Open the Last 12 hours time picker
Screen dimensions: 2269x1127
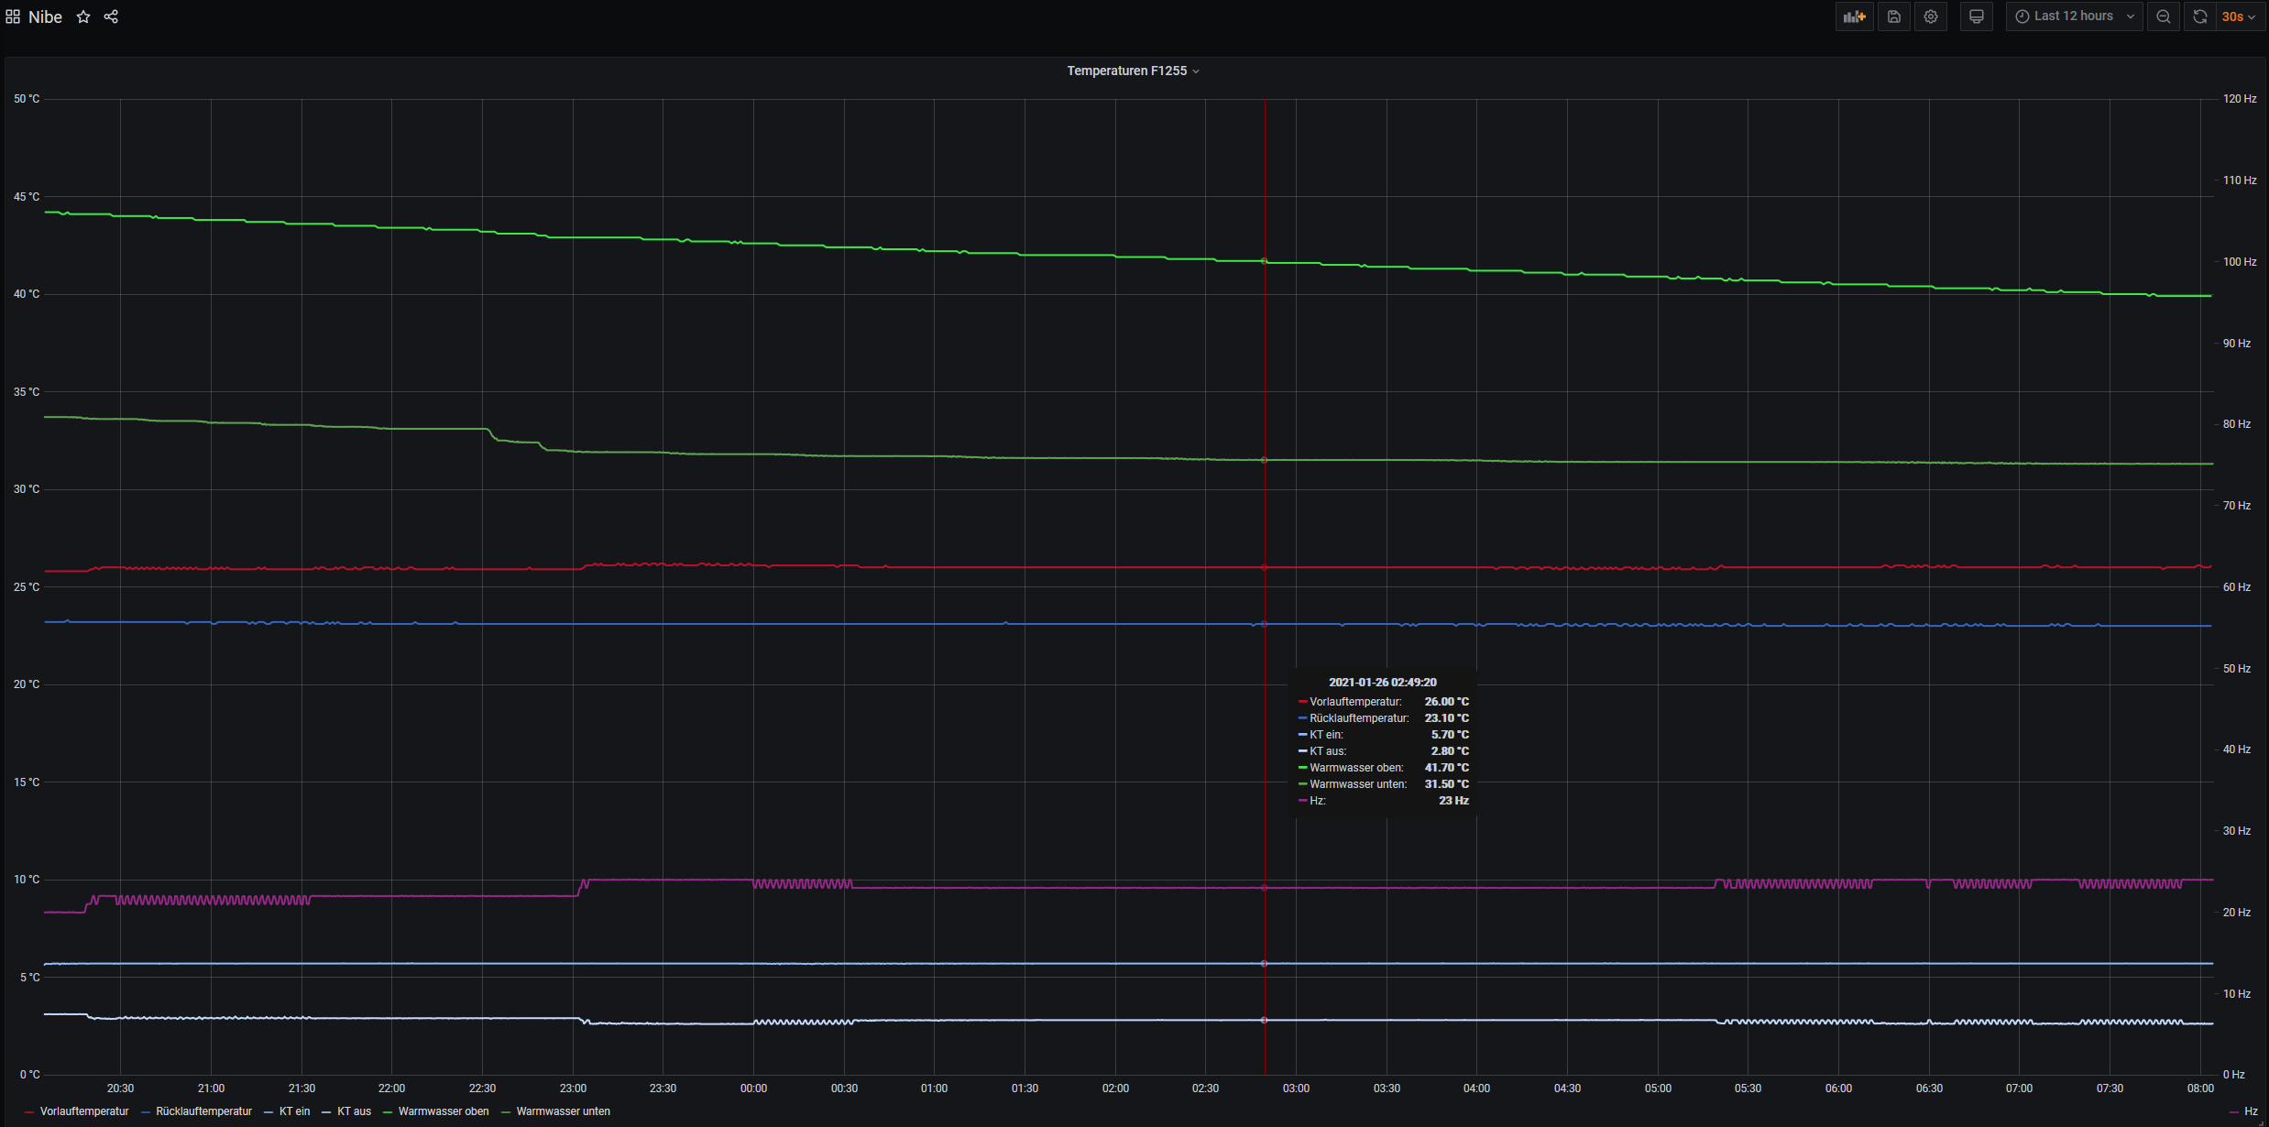click(2075, 16)
